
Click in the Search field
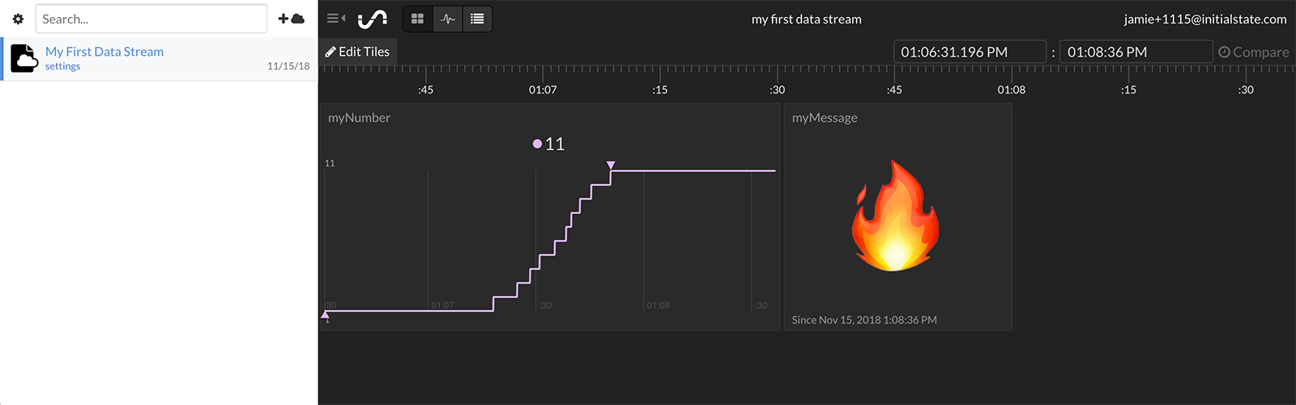(151, 19)
